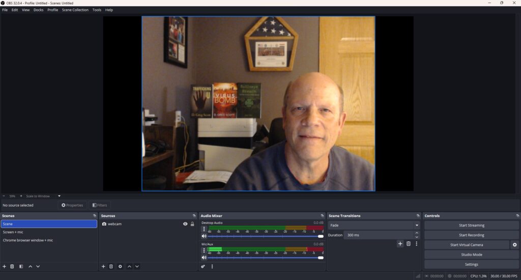Add a scene transition with plus icon
521x280 pixels.
click(400, 244)
